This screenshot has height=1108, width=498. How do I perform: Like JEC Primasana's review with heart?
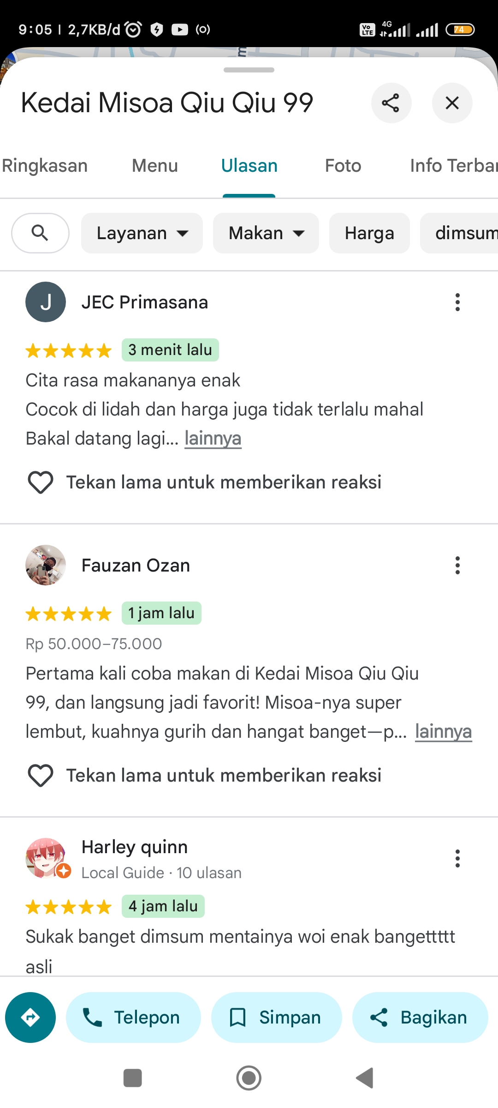pyautogui.click(x=41, y=482)
